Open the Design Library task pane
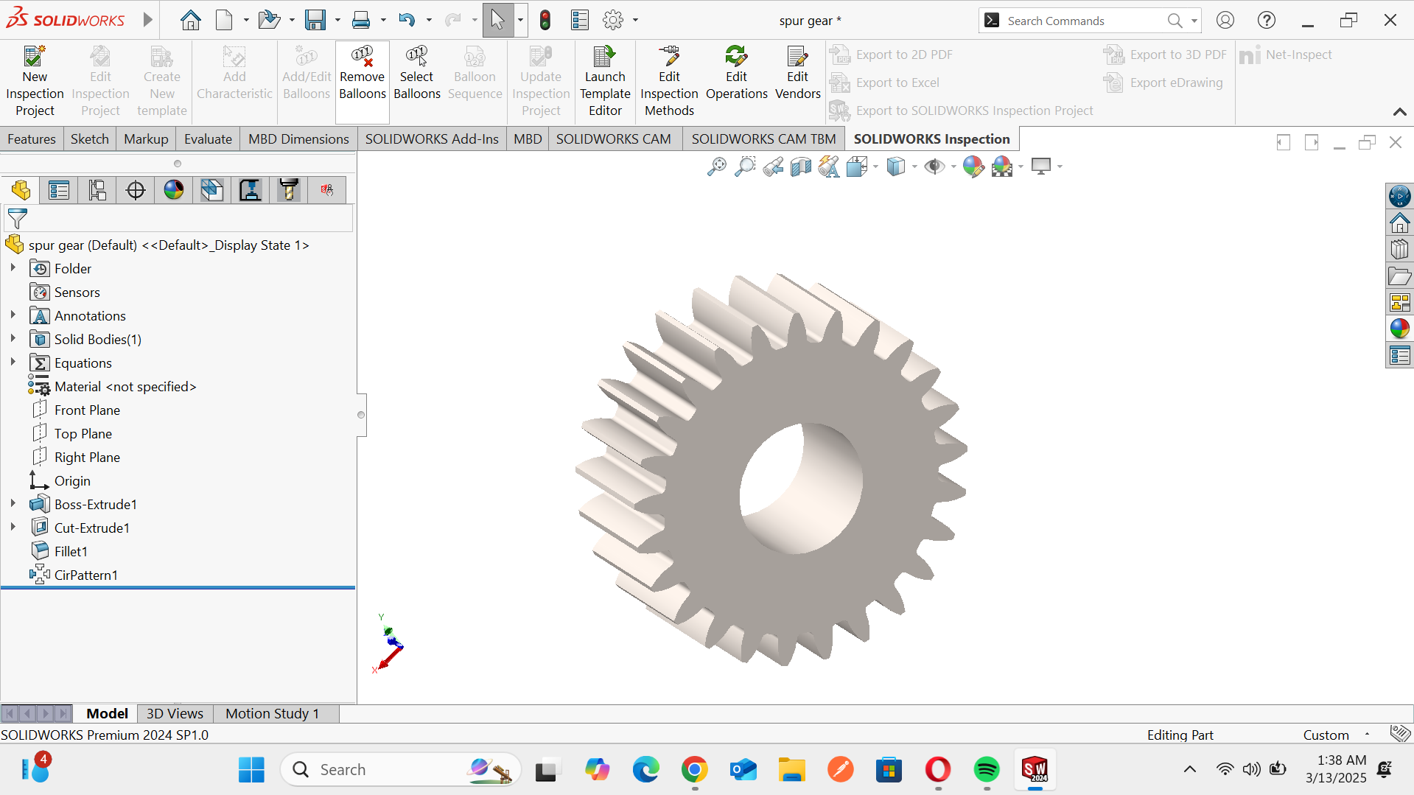 tap(1399, 249)
